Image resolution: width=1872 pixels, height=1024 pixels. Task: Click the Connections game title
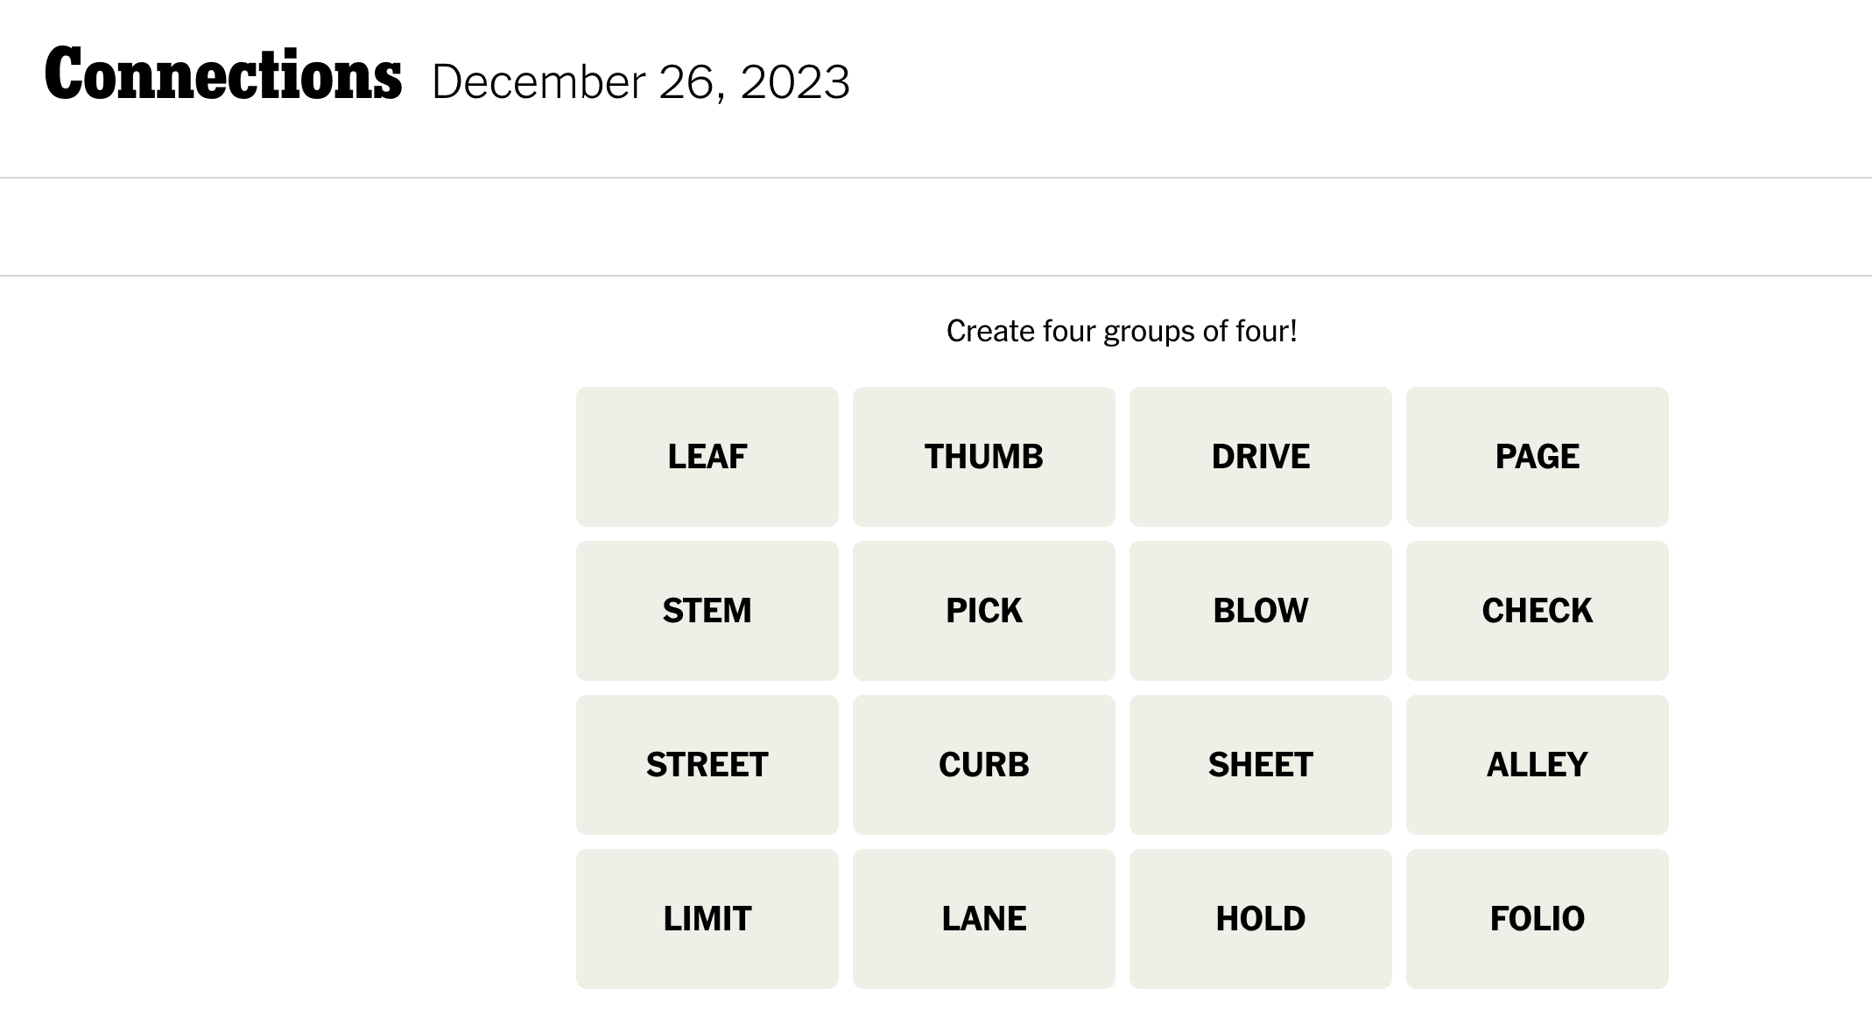coord(223,75)
